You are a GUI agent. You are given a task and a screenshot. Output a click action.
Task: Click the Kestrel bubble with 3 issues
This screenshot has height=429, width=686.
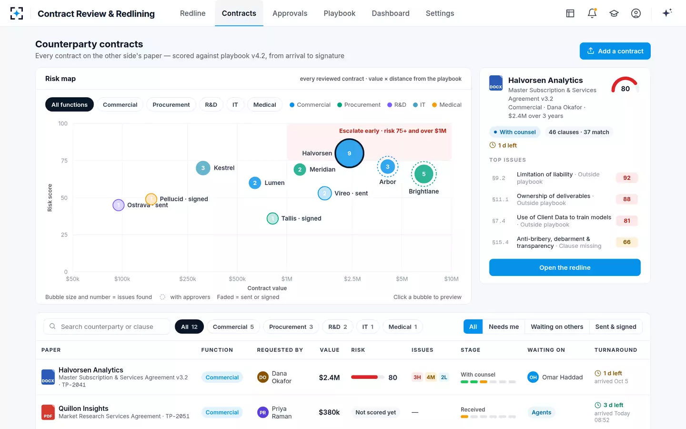[203, 168]
